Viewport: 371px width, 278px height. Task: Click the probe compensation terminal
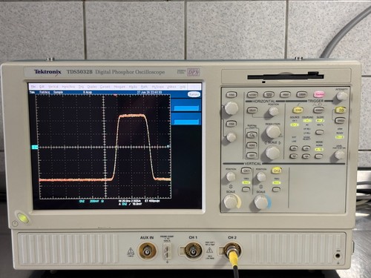tap(167, 252)
